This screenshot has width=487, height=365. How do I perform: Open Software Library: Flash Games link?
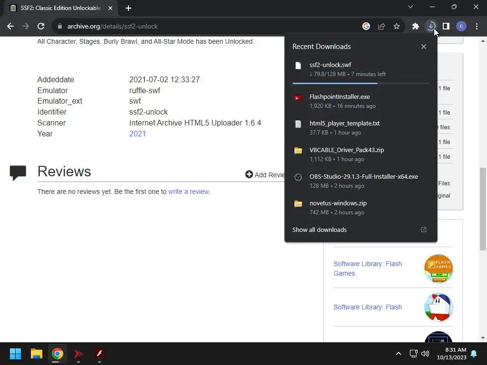tap(368, 269)
